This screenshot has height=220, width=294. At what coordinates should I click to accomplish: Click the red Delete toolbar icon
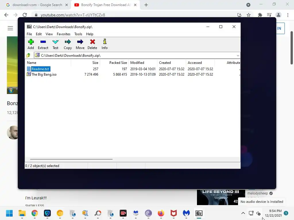coord(92,44)
